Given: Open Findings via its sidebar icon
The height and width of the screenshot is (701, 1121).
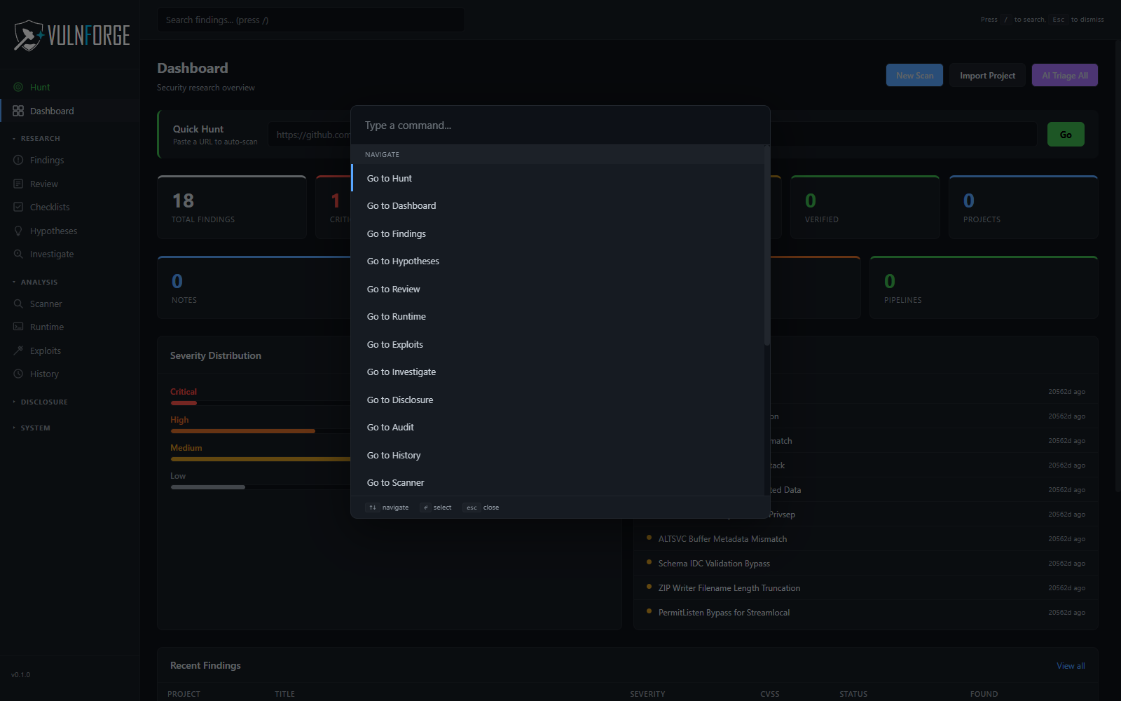Looking at the screenshot, I should coord(19,160).
